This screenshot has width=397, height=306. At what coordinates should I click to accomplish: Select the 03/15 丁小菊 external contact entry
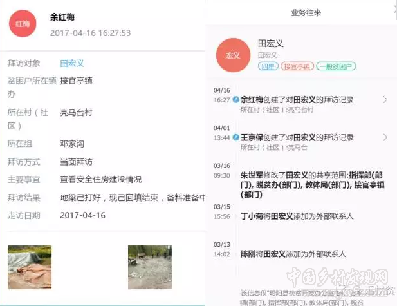297,216
